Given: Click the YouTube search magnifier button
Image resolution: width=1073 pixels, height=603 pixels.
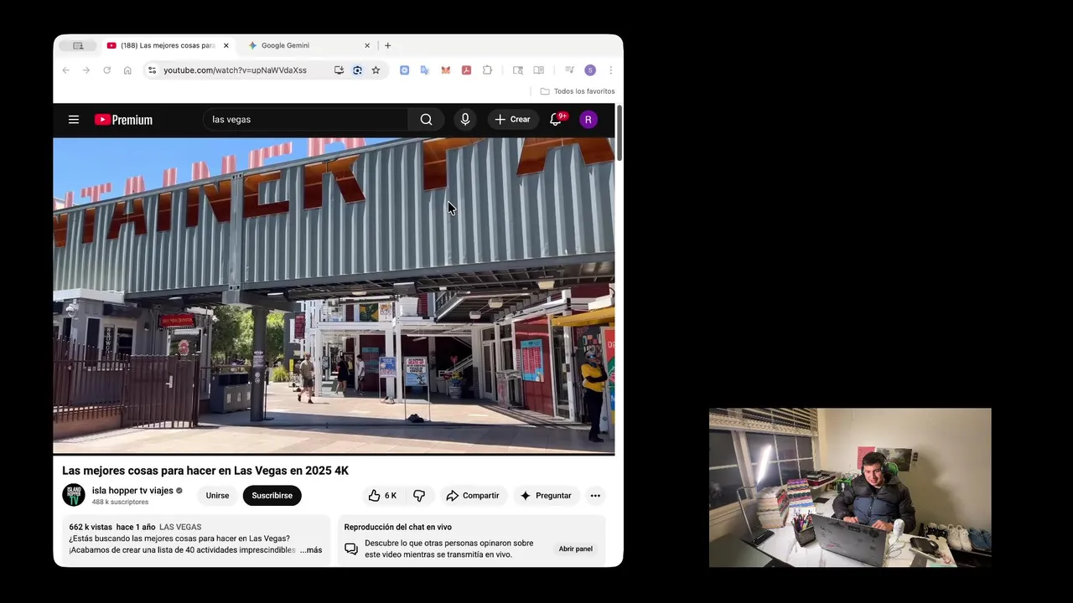Looking at the screenshot, I should coord(426,120).
